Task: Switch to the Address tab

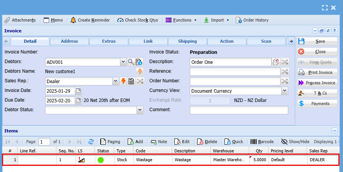Action: [x=69, y=41]
